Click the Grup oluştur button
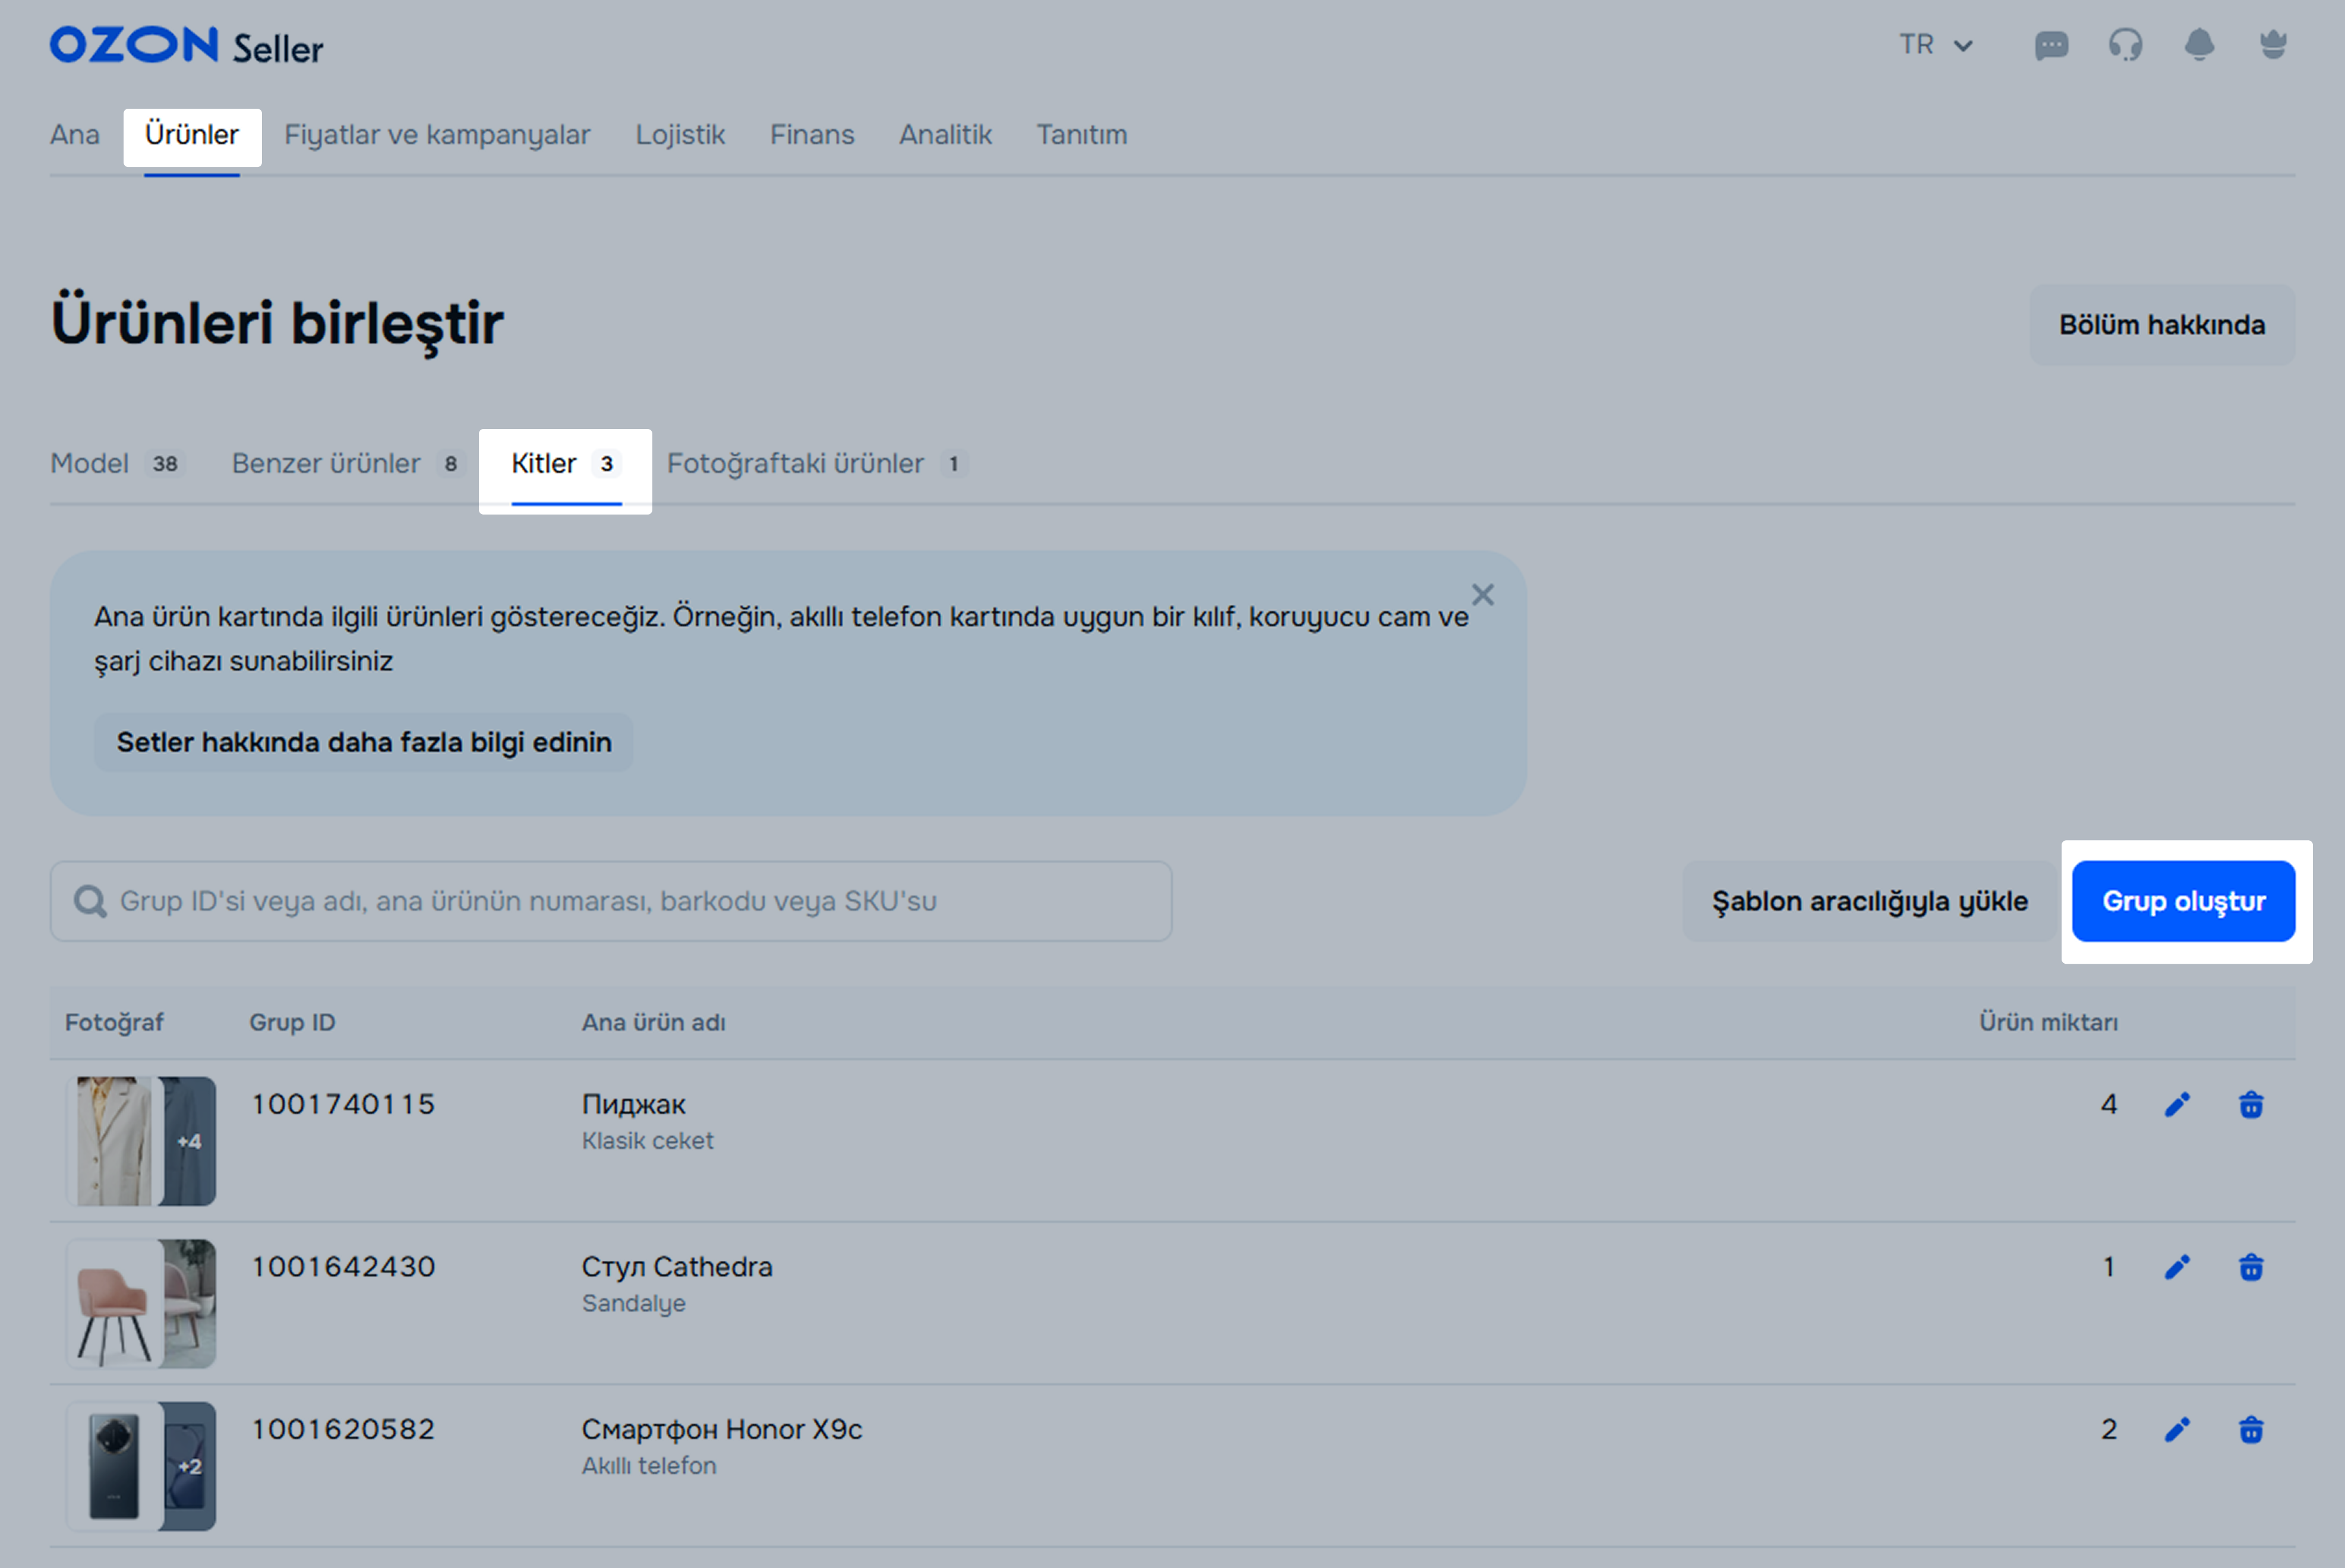Screen dimensions: 2345x1568 [x=2183, y=901]
